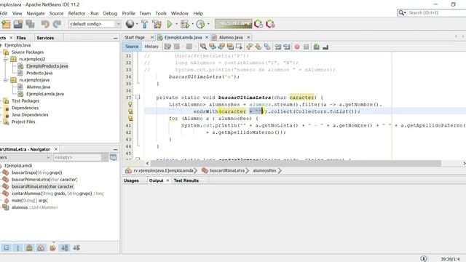Switch to the Alumno.java editor tab

(231, 37)
